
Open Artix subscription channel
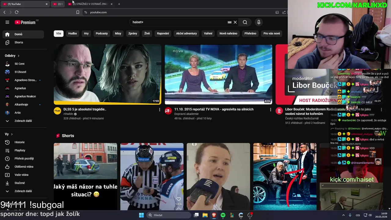[23, 113]
